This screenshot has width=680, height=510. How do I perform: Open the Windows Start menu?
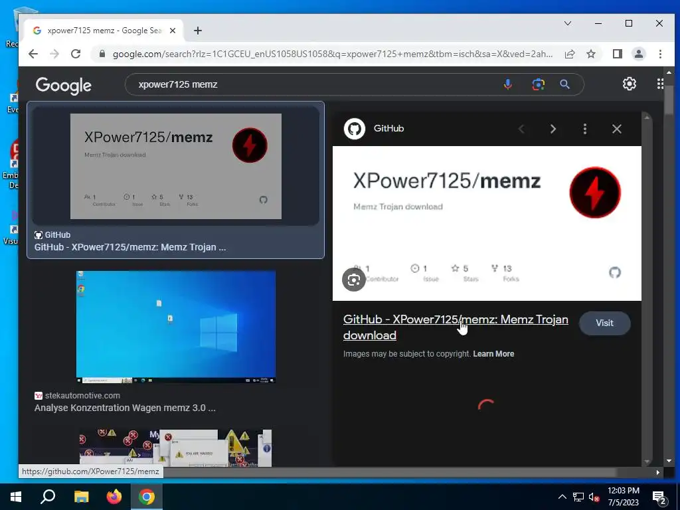(16, 497)
